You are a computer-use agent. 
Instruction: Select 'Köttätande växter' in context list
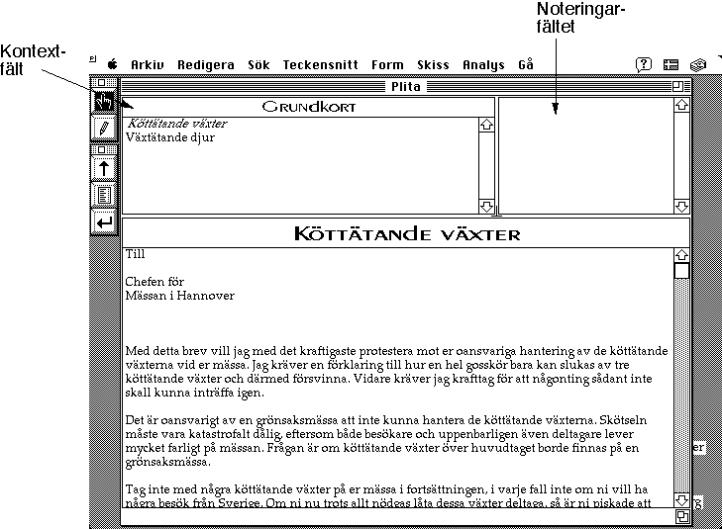[177, 124]
